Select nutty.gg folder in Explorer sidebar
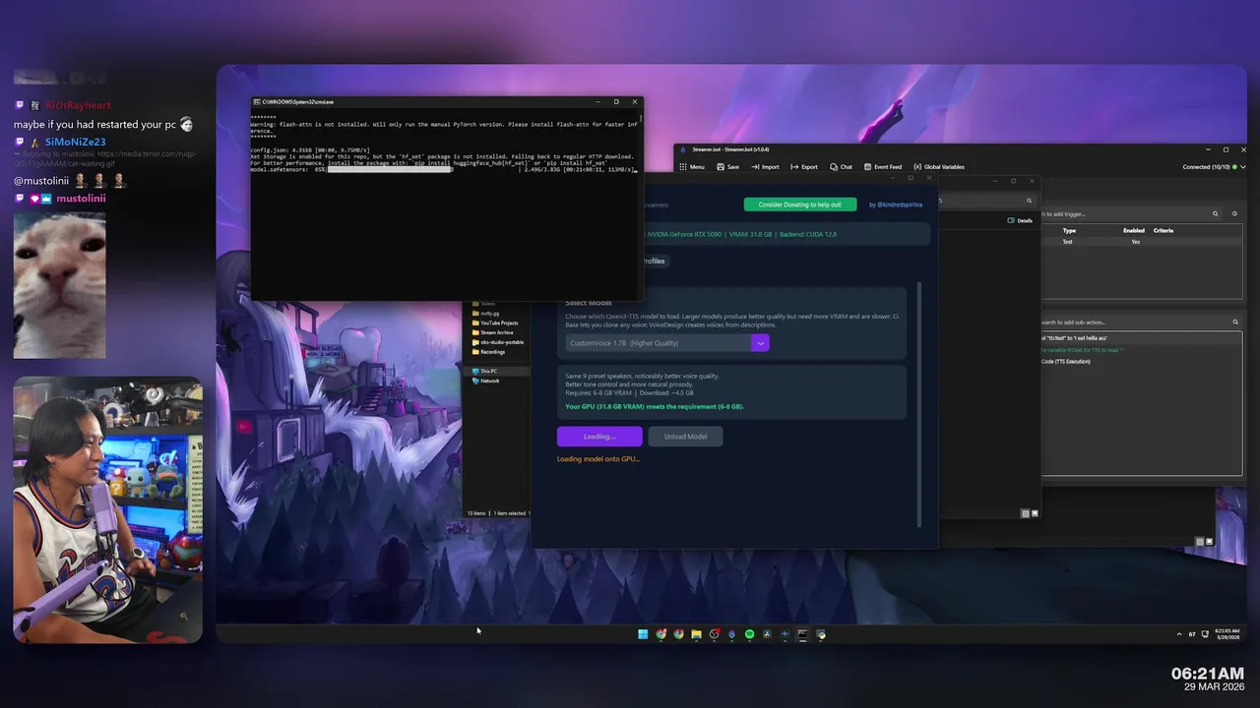The height and width of the screenshot is (708, 1260). click(486, 314)
